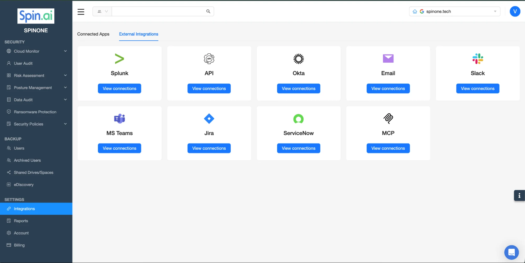Click the eDiscovery text label
Image resolution: width=525 pixels, height=263 pixels.
point(24,185)
